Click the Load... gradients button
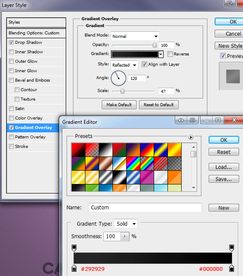 coord(224,167)
